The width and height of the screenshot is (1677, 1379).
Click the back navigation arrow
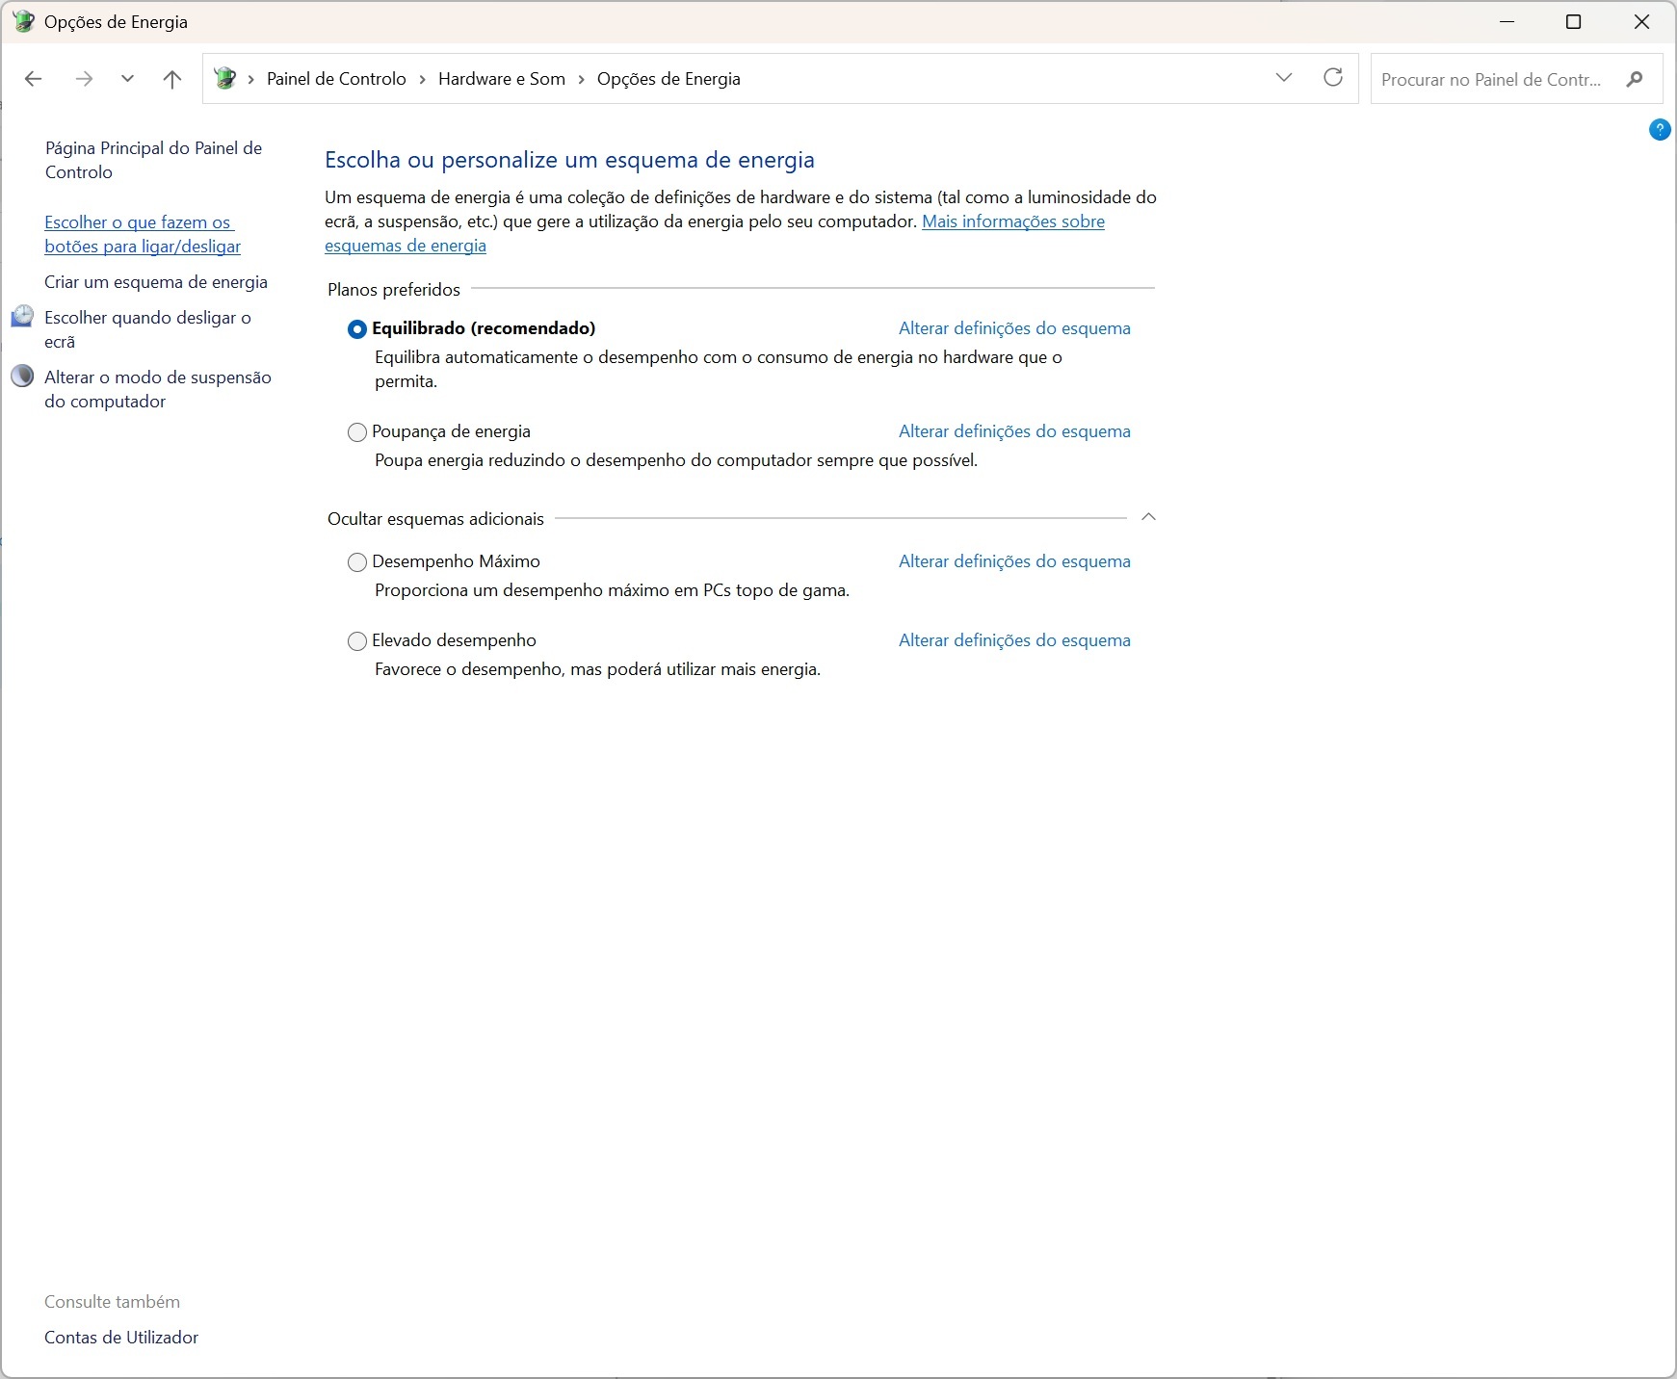tap(34, 79)
